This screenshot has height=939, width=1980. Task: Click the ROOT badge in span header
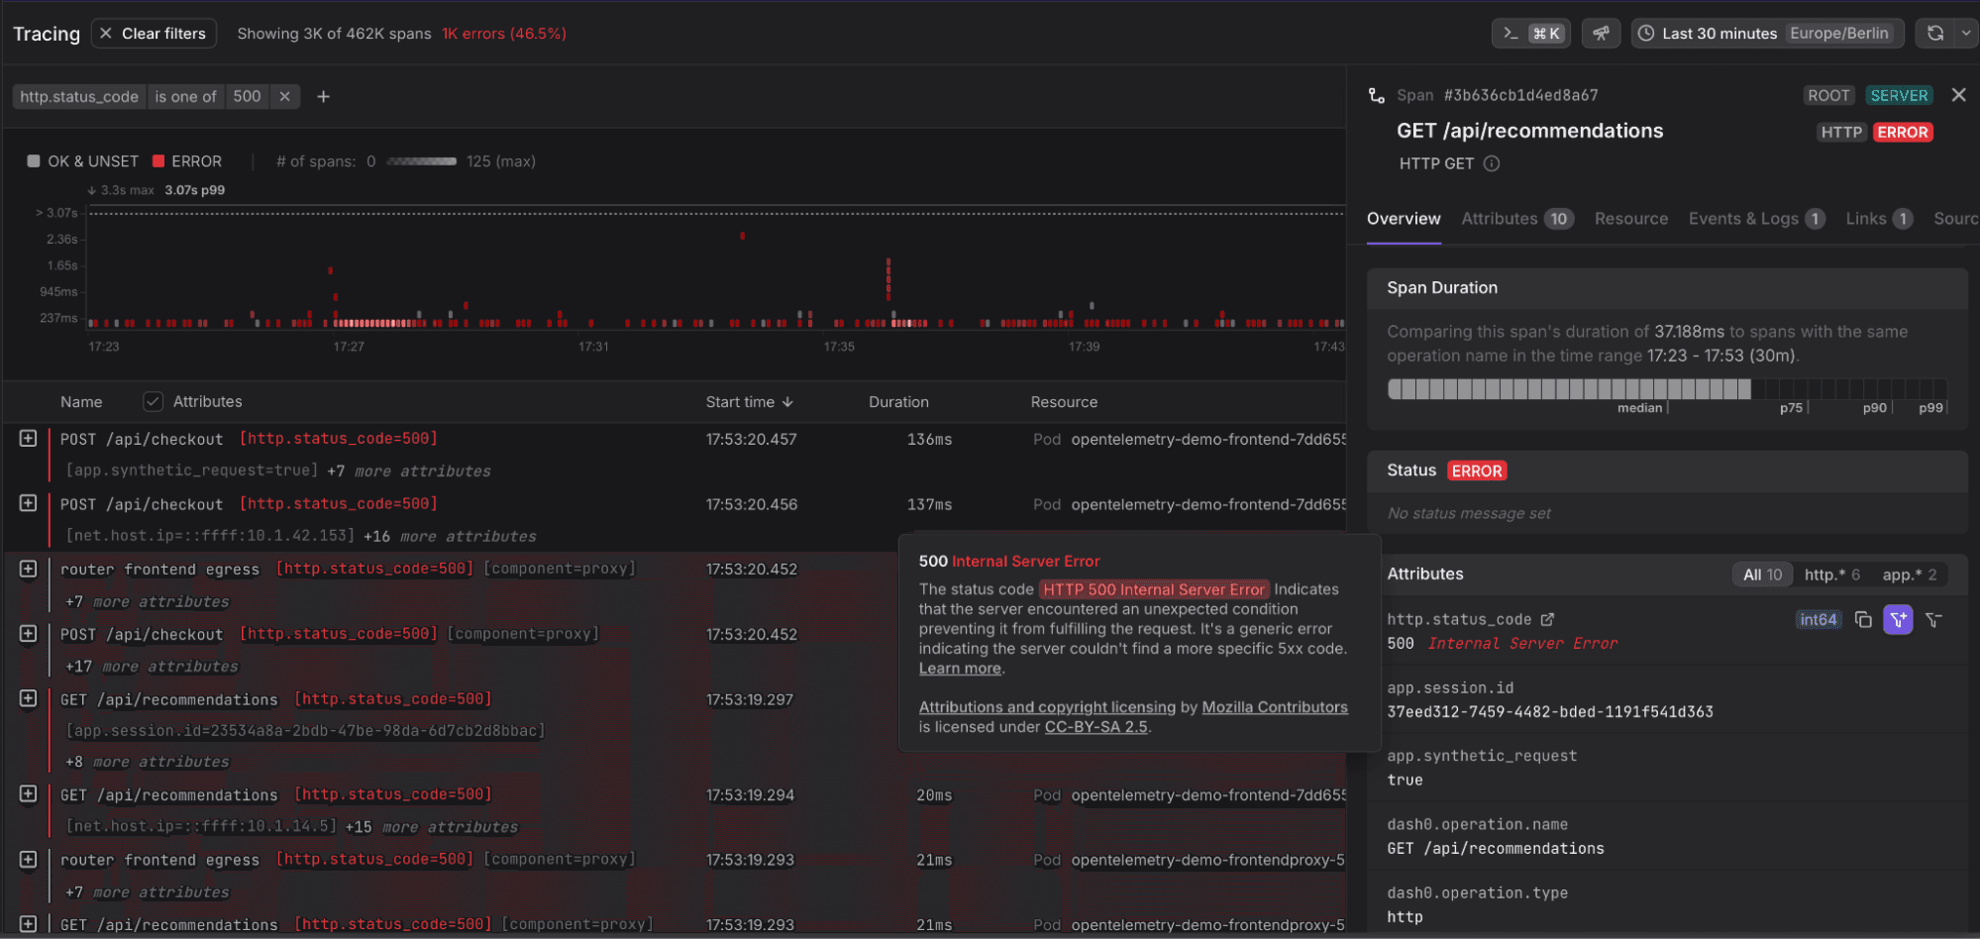click(1828, 95)
